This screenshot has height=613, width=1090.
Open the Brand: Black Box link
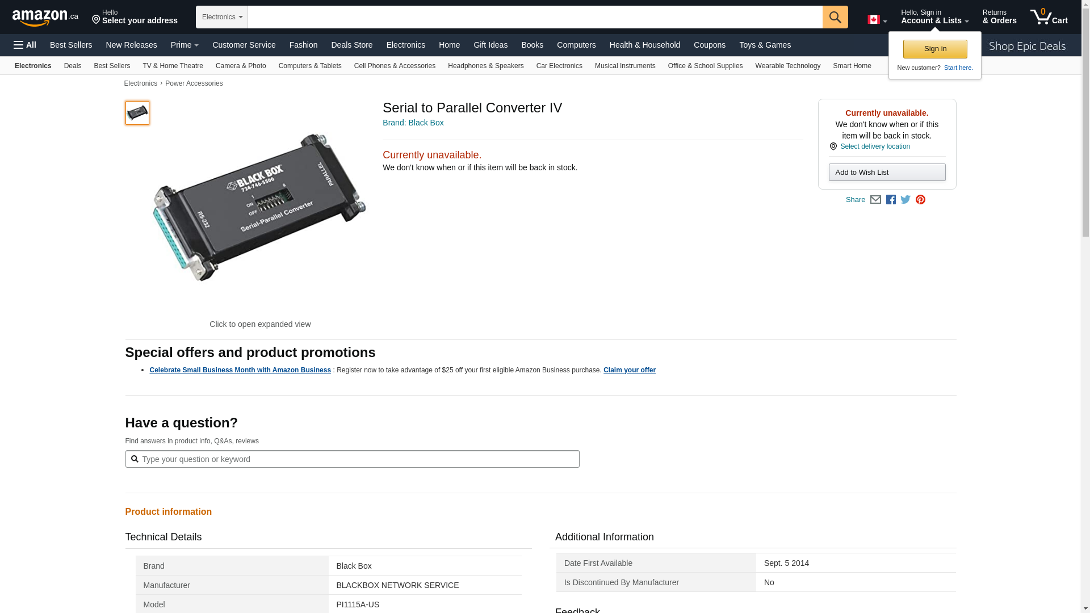coord(413,123)
